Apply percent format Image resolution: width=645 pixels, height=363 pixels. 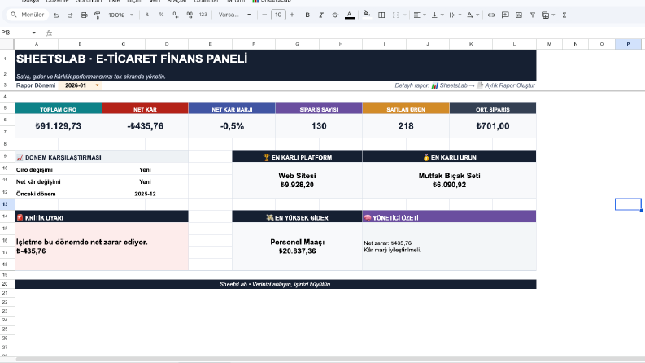161,15
